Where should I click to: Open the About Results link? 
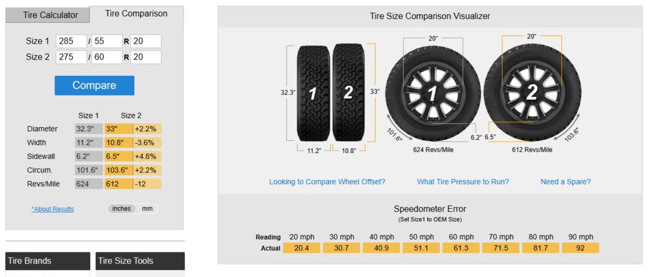click(x=53, y=209)
